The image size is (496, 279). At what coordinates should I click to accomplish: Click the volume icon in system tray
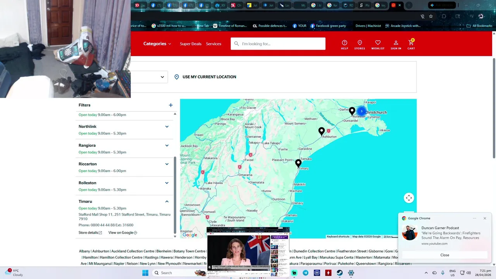[x=468, y=273]
